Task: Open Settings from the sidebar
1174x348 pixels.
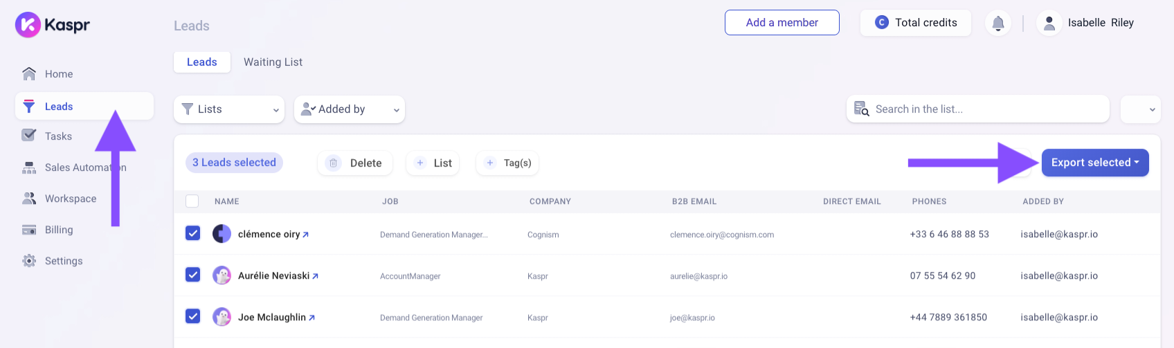Action: coord(64,261)
